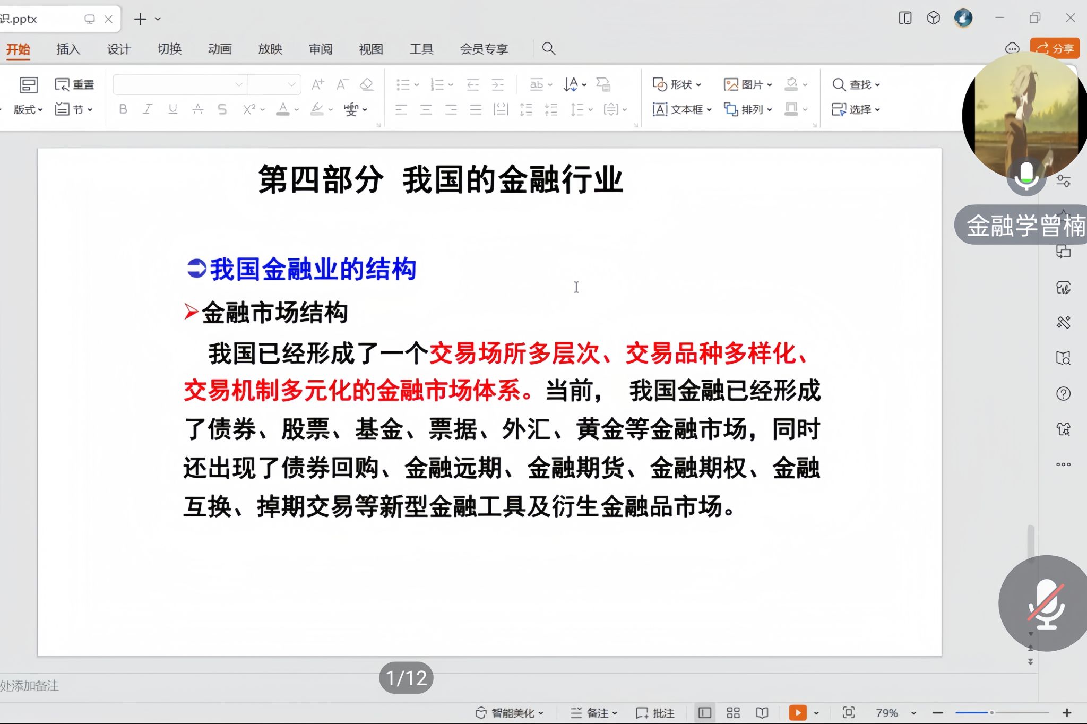Start slideshow with orange play button
The image size is (1087, 724).
coord(797,713)
